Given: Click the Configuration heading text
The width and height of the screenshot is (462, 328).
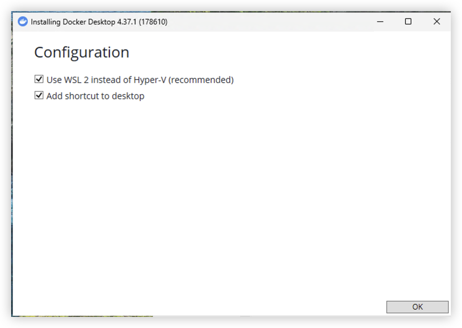Looking at the screenshot, I should [x=81, y=52].
